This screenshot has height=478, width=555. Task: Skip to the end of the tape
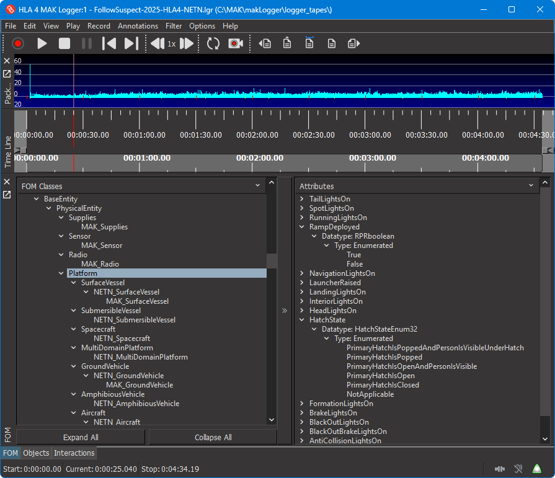(130, 43)
